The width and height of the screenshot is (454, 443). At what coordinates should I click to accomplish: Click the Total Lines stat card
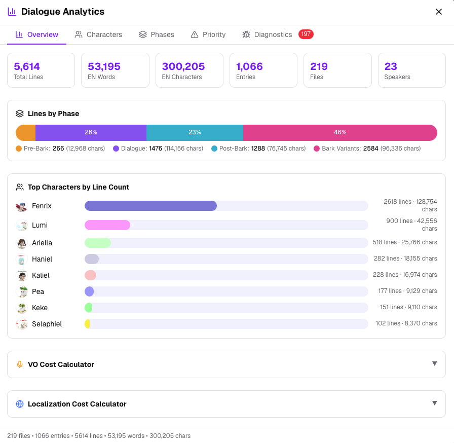(41, 70)
